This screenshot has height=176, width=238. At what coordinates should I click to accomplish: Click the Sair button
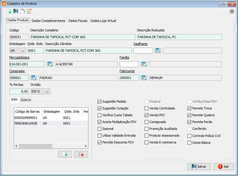[x=224, y=167]
